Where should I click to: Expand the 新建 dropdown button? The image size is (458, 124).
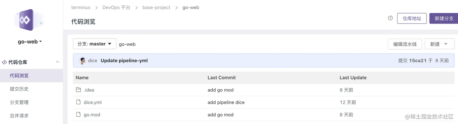[439, 44]
